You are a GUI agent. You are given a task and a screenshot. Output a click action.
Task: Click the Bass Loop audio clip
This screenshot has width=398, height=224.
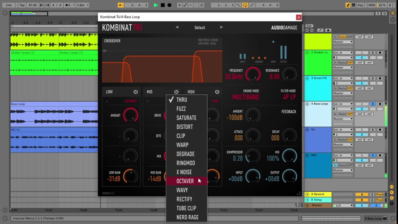click(x=54, y=114)
